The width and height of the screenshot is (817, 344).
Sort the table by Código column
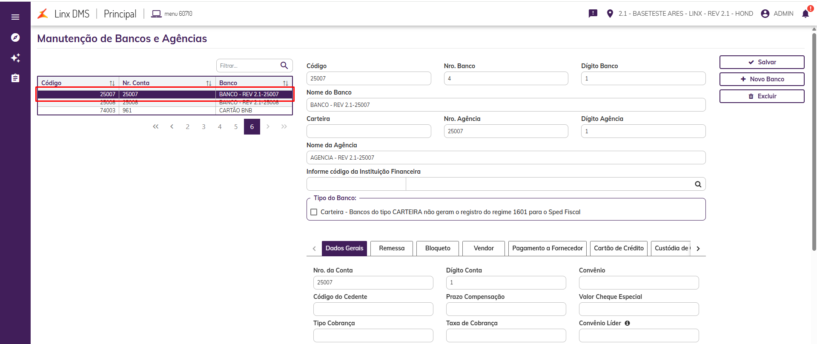tap(112, 83)
